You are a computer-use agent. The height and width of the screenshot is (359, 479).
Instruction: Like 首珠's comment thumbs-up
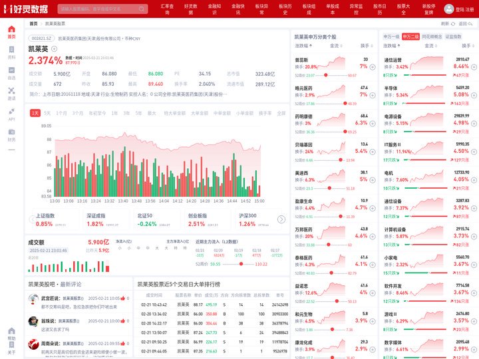click(x=123, y=321)
